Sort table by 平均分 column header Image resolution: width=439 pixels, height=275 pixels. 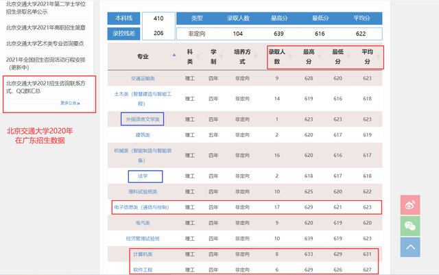[x=368, y=56]
